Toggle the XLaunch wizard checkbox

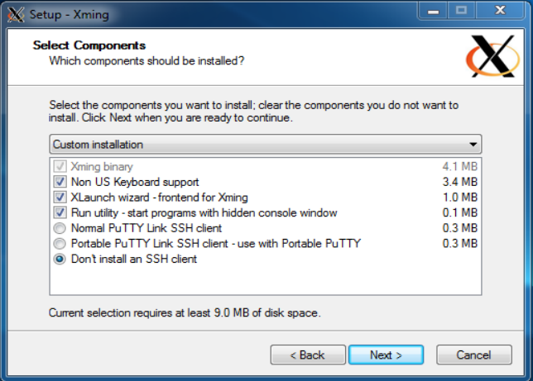(60, 198)
